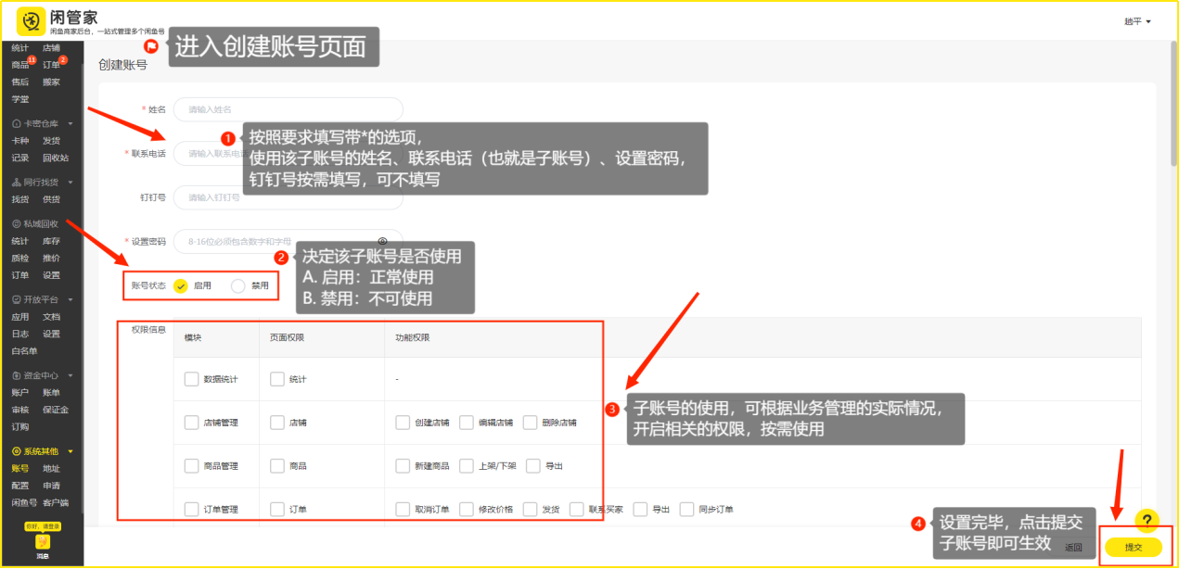Click the 同行找货 section icon

tap(17, 183)
